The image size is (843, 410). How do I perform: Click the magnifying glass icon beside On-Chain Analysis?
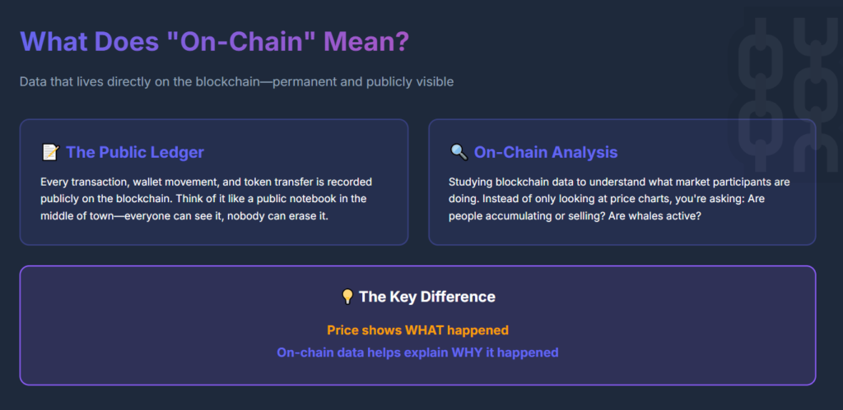(459, 152)
